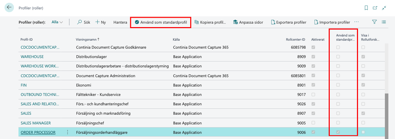Viewport: 395px width, 139px height.
Task: Click Använd som standardprofil action
Action: point(161,22)
